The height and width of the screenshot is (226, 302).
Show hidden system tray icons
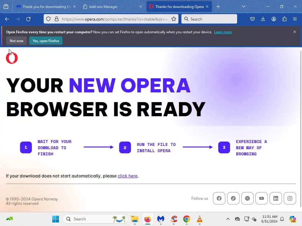click(x=228, y=219)
